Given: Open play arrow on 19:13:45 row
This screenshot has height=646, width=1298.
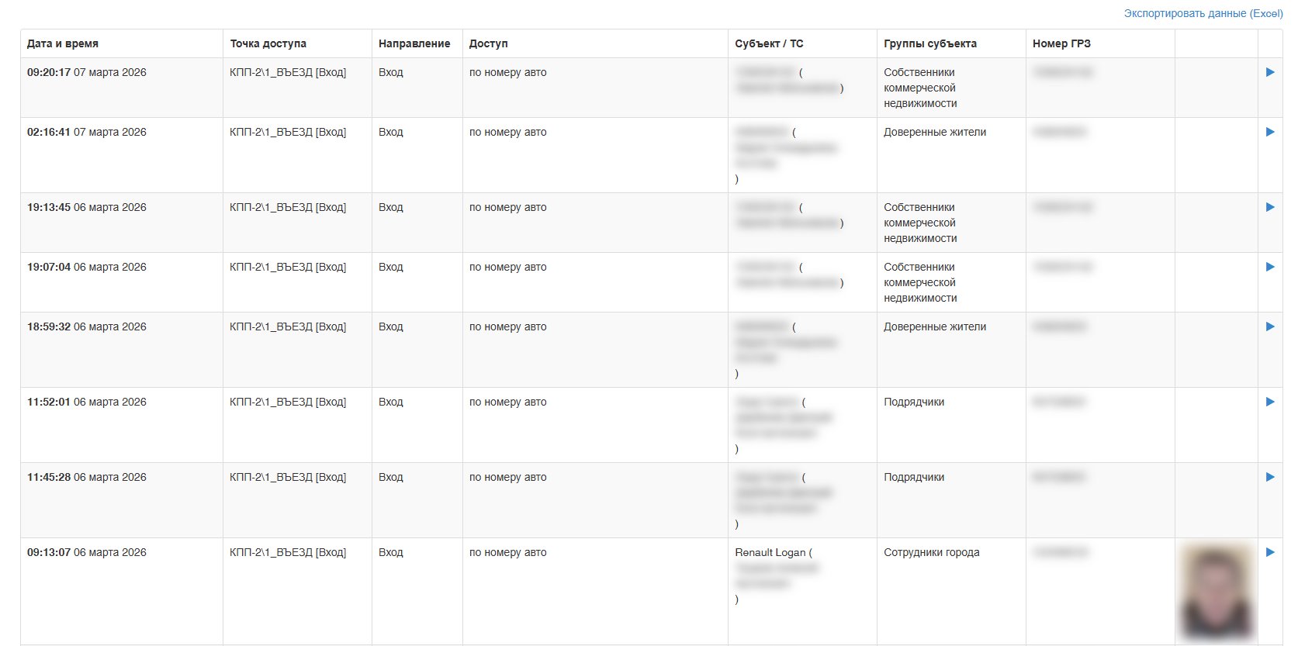Looking at the screenshot, I should pos(1269,207).
